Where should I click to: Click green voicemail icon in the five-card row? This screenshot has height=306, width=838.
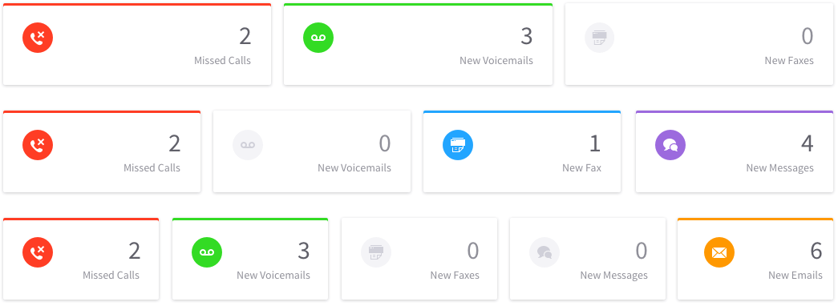coord(207,252)
